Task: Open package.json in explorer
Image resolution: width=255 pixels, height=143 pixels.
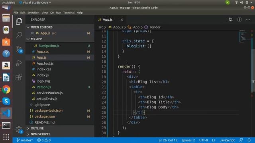Action: coord(60,116)
